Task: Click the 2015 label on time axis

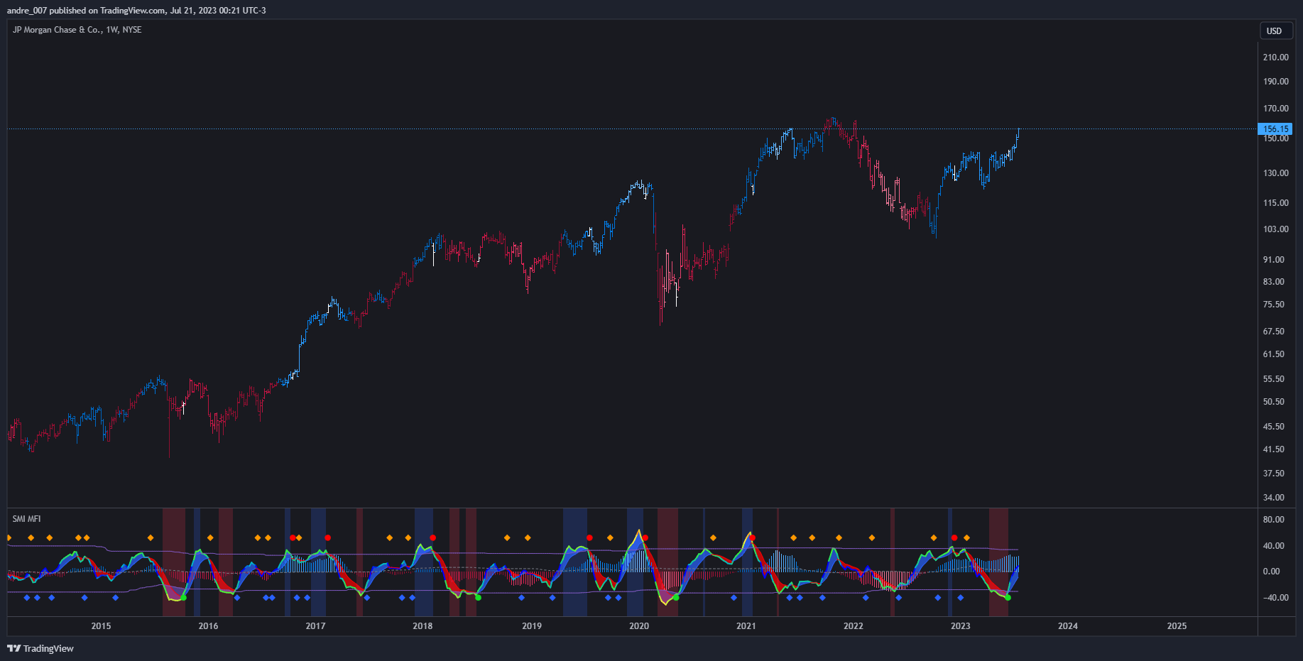Action: coord(101,626)
